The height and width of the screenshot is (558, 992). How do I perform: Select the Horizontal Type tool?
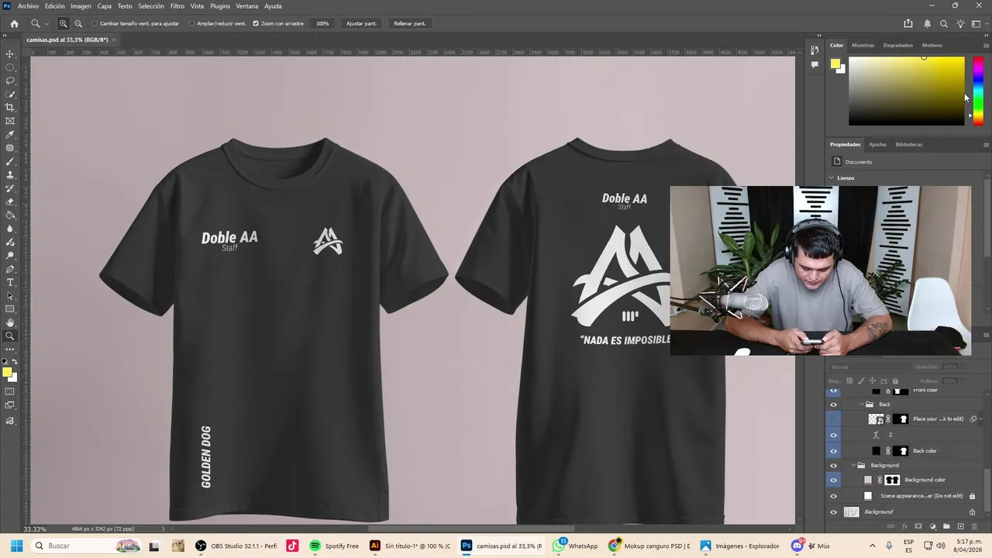(x=10, y=282)
